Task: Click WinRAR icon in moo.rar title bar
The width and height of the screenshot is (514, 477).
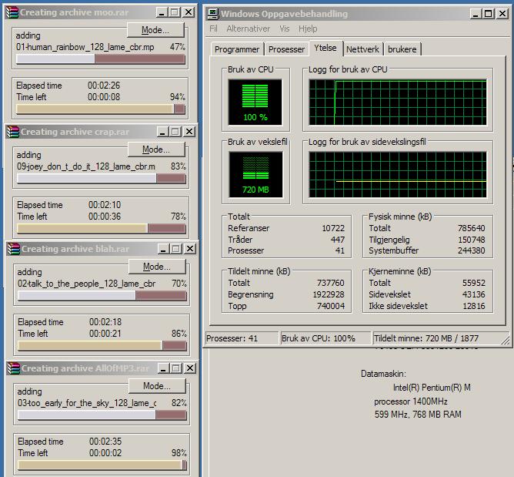Action: (12, 12)
